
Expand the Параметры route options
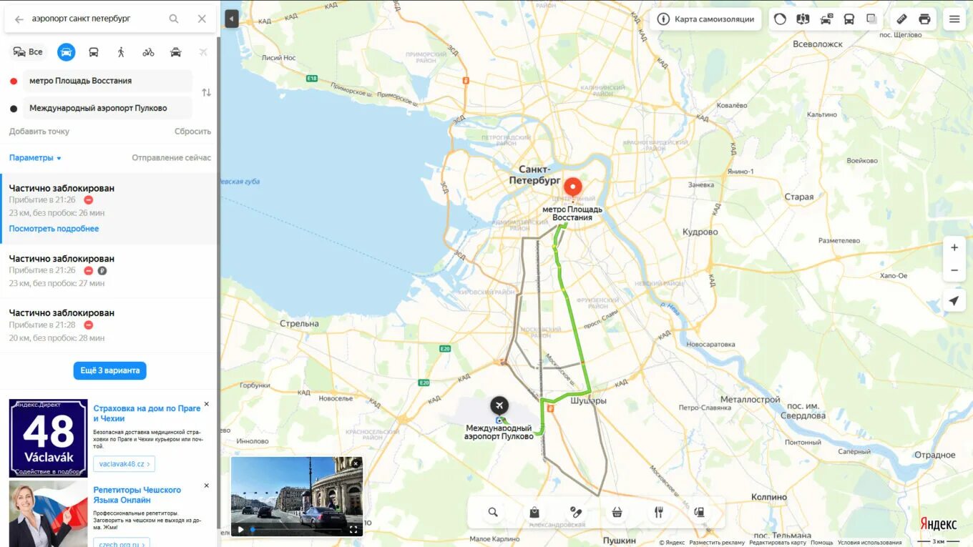[35, 158]
